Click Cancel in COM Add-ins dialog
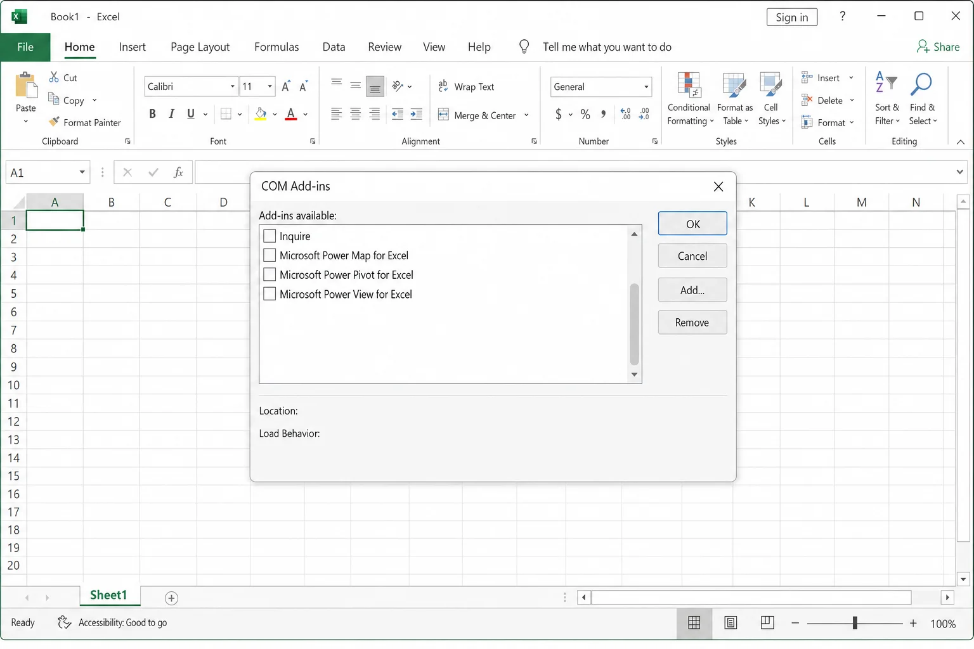The image size is (974, 649). tap(692, 256)
